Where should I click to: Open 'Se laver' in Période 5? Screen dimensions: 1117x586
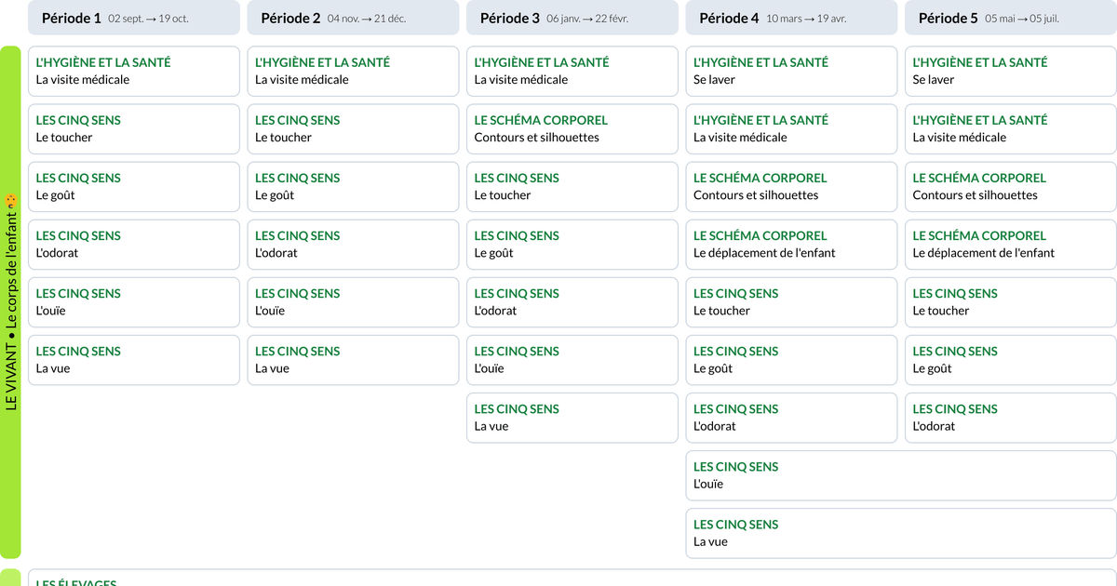1010,71
